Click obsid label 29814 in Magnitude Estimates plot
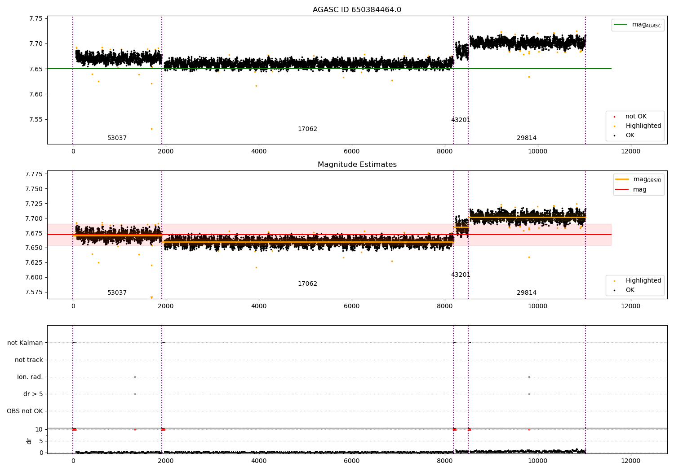Screen dimensions: 674x471 [527, 293]
